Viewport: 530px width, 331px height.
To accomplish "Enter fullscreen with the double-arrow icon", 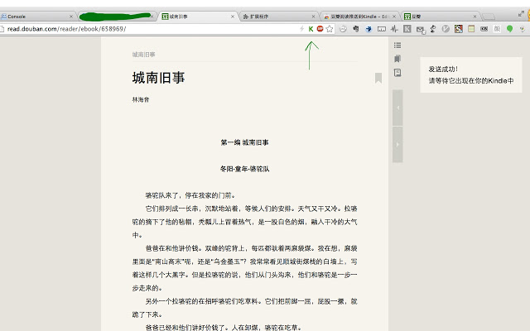I will (x=521, y=14).
